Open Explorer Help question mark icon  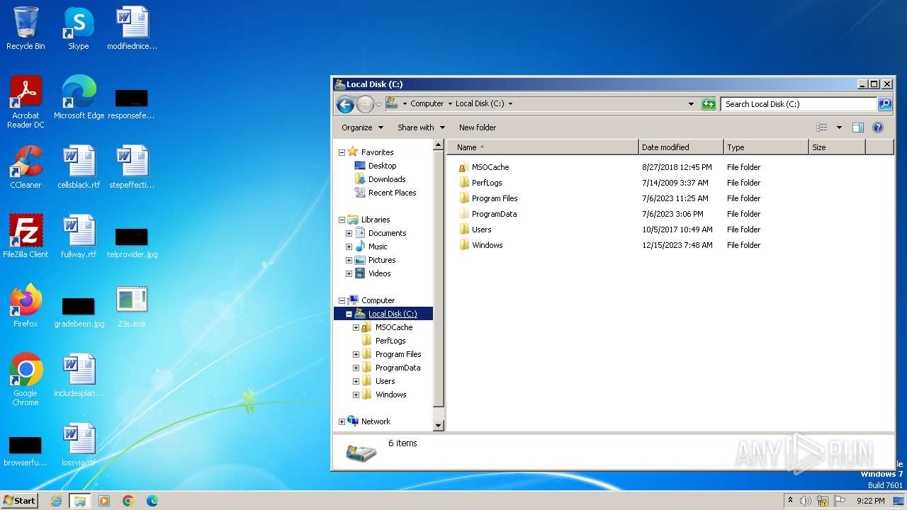878,127
